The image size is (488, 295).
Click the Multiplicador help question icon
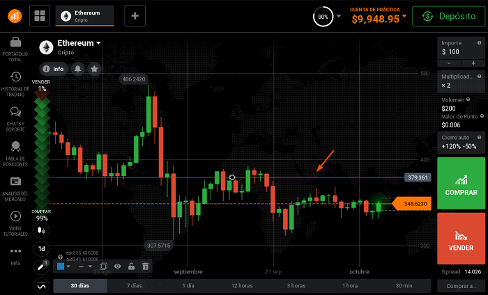(x=480, y=77)
